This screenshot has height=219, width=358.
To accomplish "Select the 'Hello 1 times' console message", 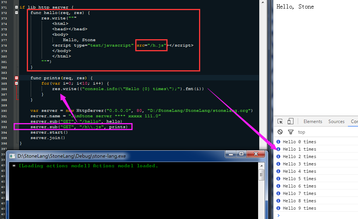I will click(299, 149).
